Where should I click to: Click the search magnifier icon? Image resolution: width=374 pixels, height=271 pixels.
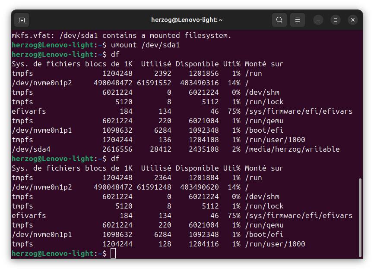[279, 20]
